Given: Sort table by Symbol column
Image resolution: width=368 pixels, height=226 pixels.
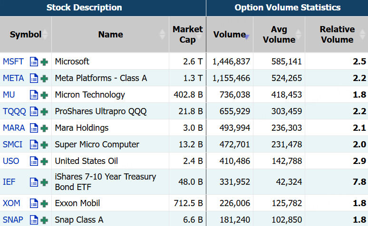Looking at the screenshot, I should pos(26,35).
